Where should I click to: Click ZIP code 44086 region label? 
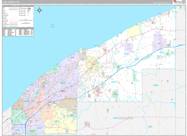click(156, 85)
